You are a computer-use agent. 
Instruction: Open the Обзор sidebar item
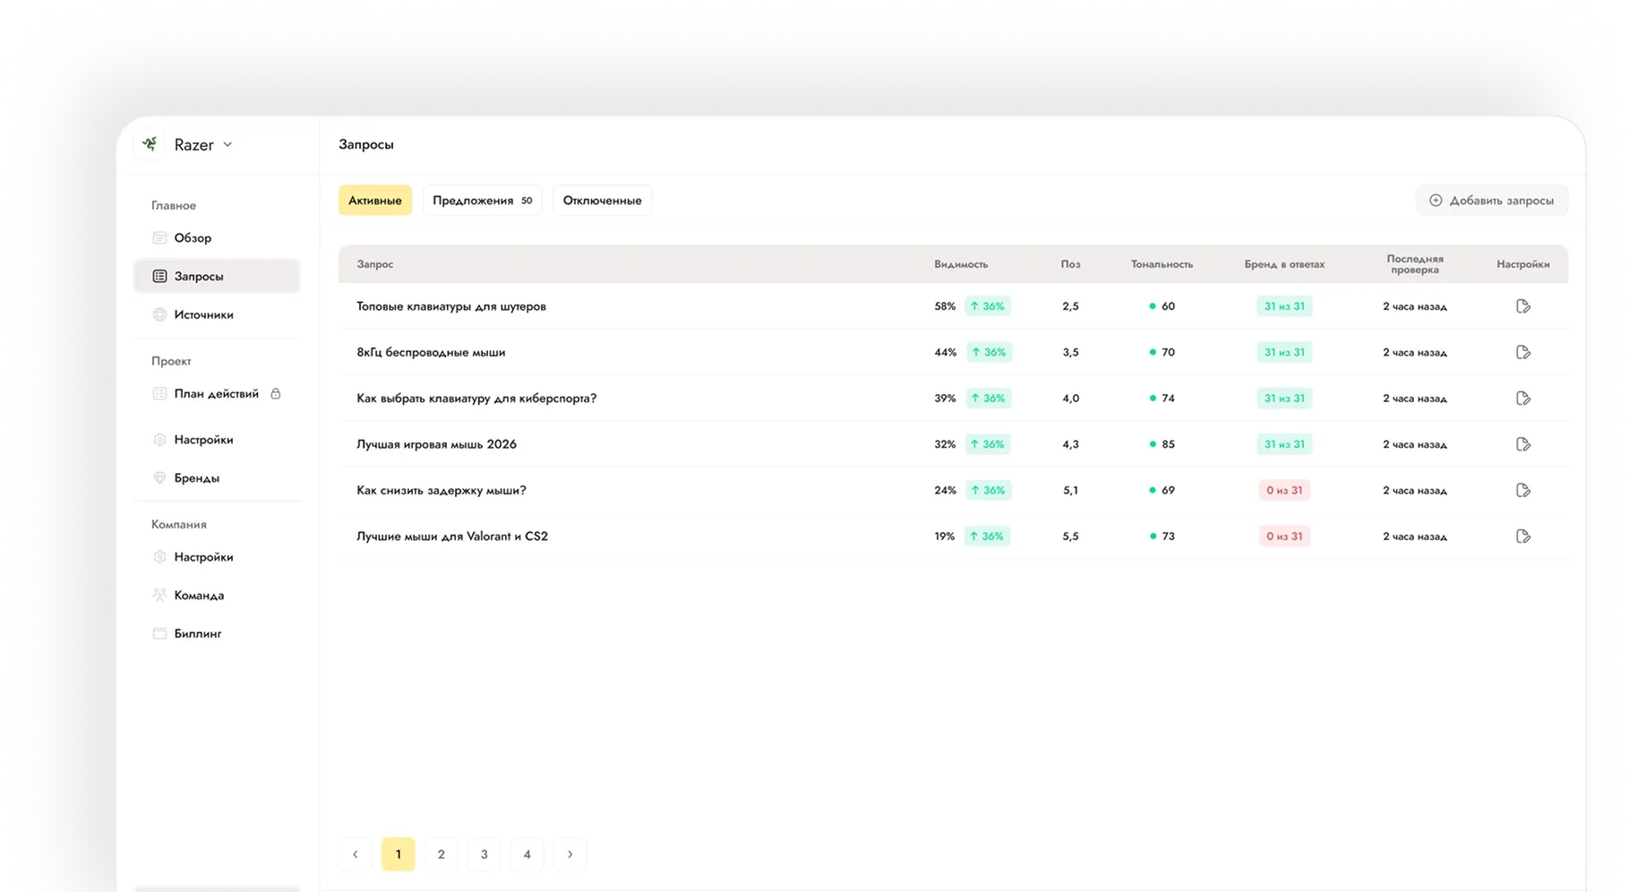click(x=217, y=238)
